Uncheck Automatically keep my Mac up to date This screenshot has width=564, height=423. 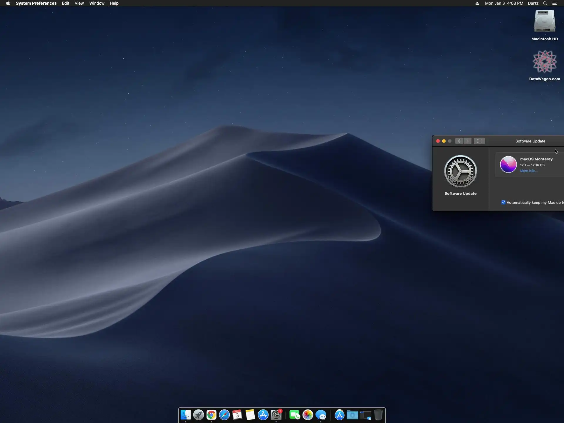[503, 202]
